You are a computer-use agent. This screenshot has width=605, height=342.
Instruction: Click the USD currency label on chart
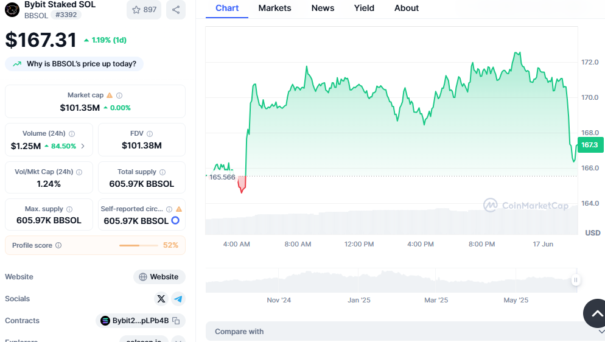(x=593, y=233)
